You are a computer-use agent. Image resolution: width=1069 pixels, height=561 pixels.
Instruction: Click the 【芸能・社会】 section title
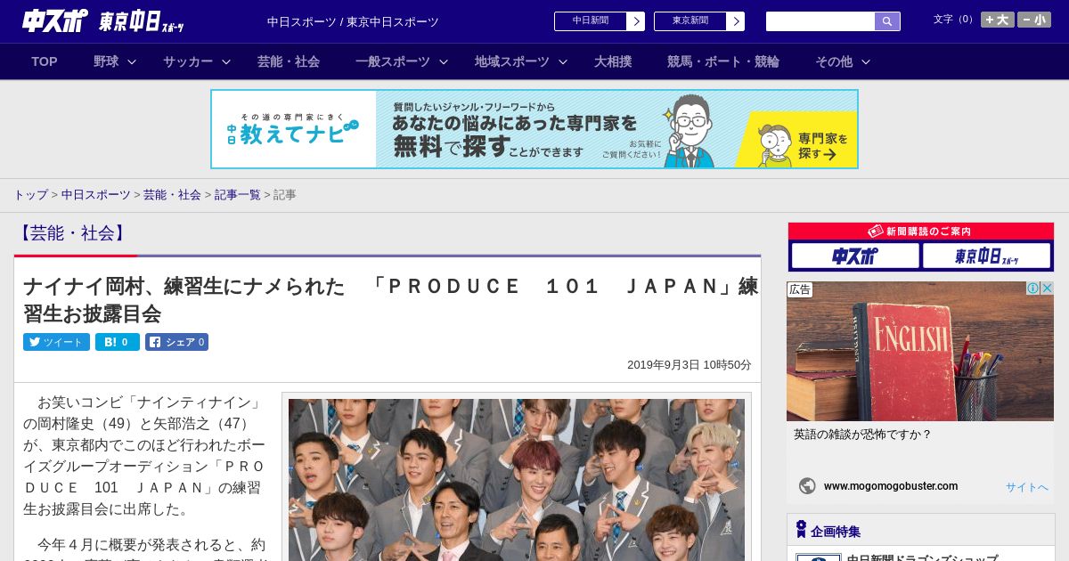[72, 233]
